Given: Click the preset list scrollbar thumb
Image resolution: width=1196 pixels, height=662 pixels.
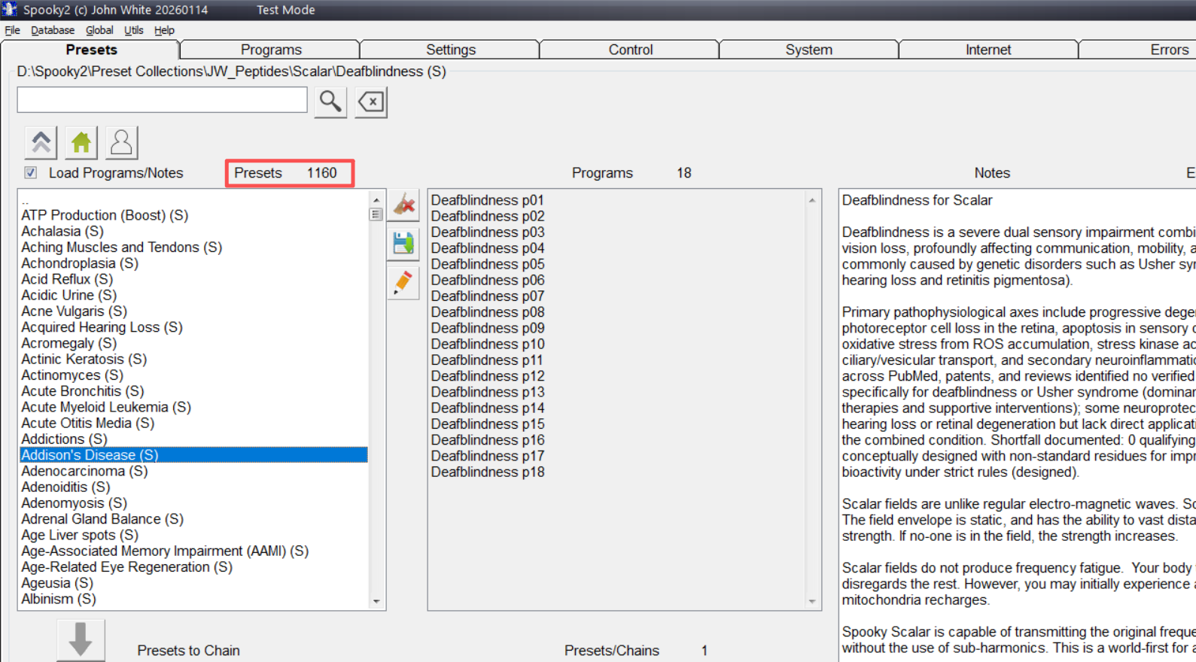Looking at the screenshot, I should coord(376,214).
